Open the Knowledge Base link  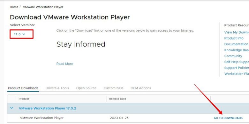tap(237, 50)
